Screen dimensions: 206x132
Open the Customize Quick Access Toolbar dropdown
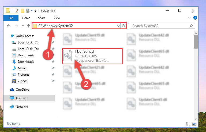pyautogui.click(x=35, y=11)
